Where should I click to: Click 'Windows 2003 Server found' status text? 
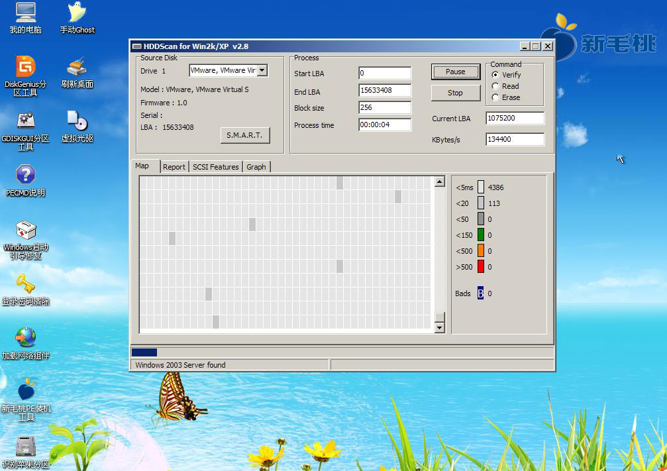pyautogui.click(x=180, y=365)
